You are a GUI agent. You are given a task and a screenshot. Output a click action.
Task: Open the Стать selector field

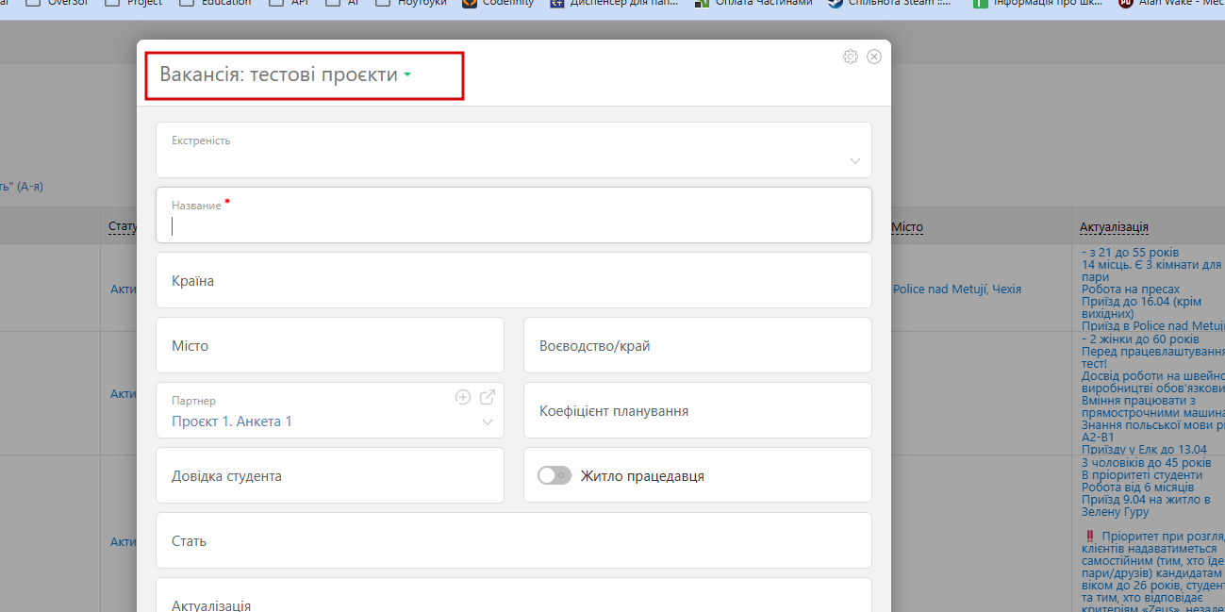point(514,540)
